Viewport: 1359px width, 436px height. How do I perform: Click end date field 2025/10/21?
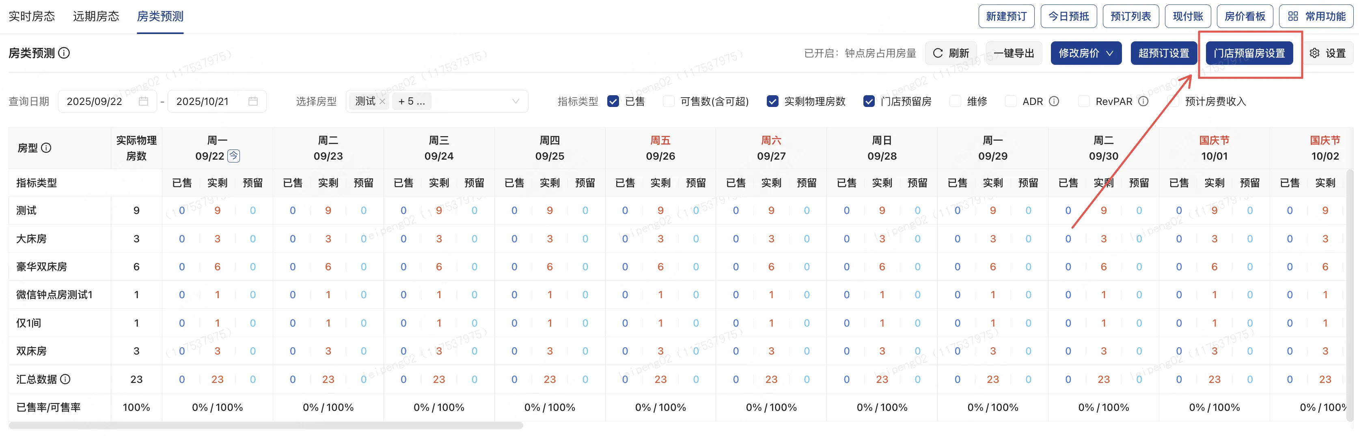pyautogui.click(x=217, y=101)
